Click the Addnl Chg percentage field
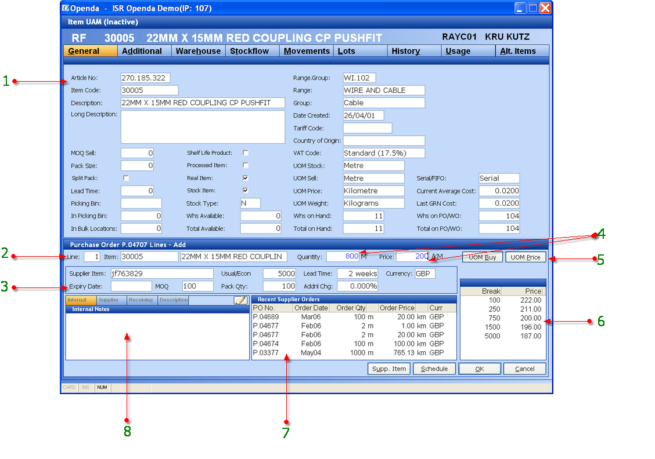655x459 pixels. point(358,286)
